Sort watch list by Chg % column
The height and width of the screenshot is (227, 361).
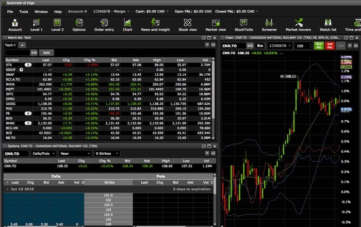point(89,60)
